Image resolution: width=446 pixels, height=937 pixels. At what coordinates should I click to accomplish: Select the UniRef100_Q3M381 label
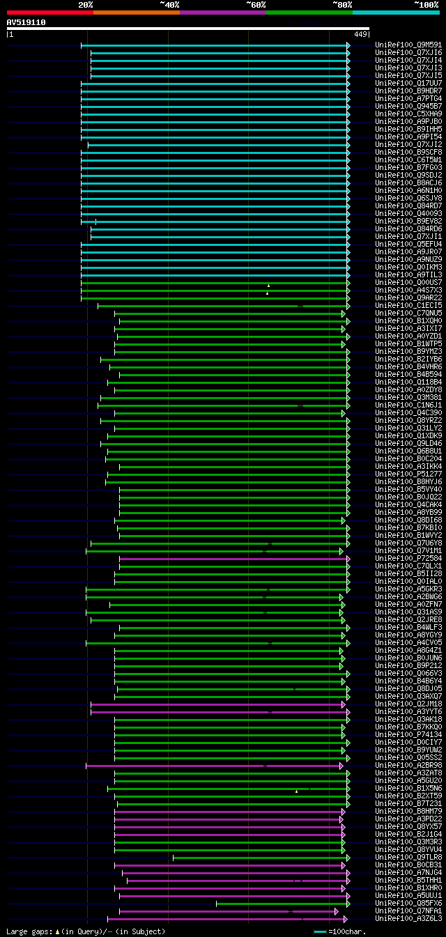[408, 398]
